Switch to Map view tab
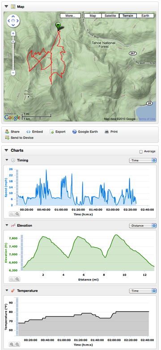The height and width of the screenshot is (350, 161). [x=93, y=16]
